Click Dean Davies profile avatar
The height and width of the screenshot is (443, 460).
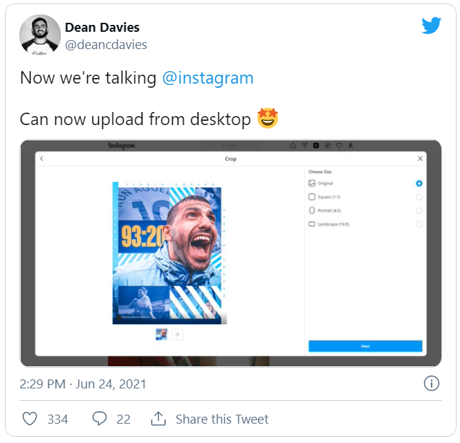click(x=39, y=35)
